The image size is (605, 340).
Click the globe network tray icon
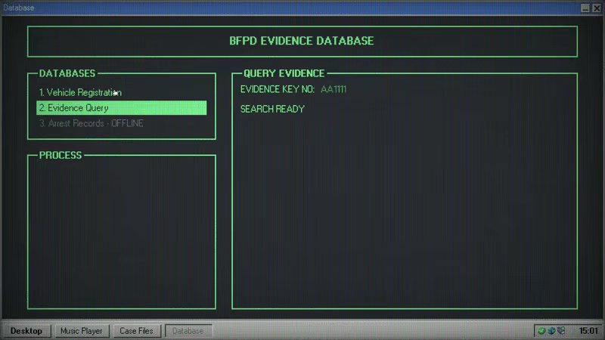pyautogui.click(x=551, y=331)
